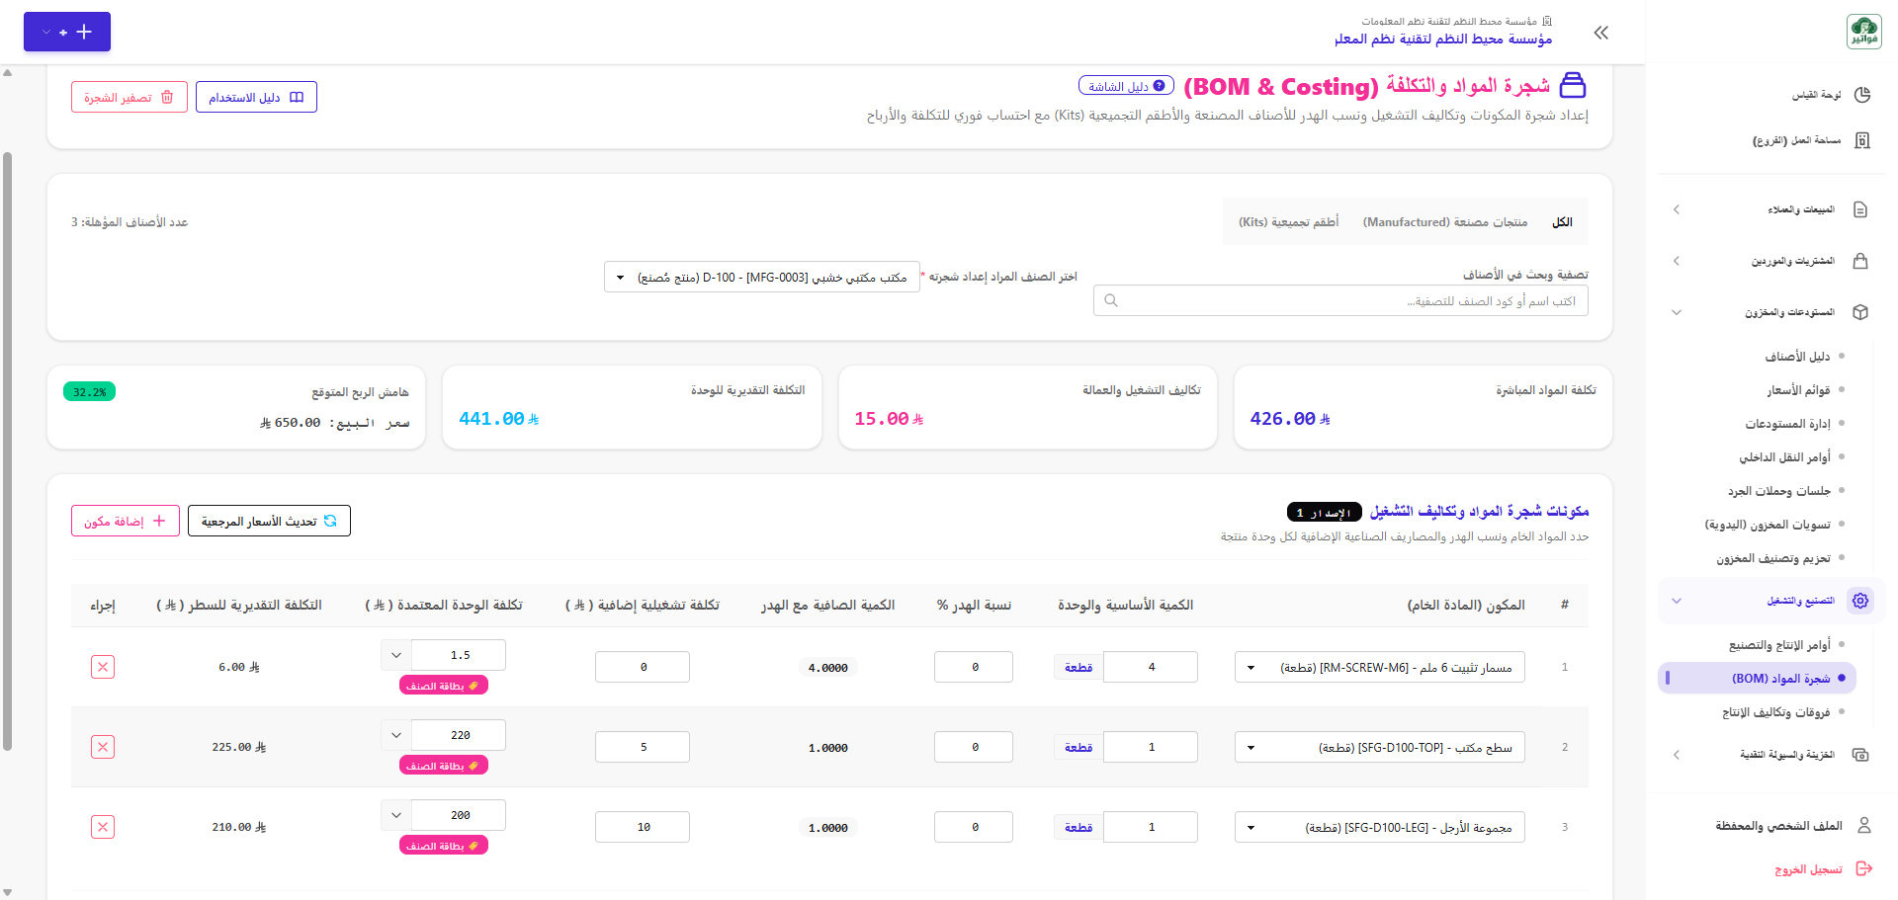The height and width of the screenshot is (900, 1898).
Task: Delete row 2 desk top component
Action: [x=103, y=747]
